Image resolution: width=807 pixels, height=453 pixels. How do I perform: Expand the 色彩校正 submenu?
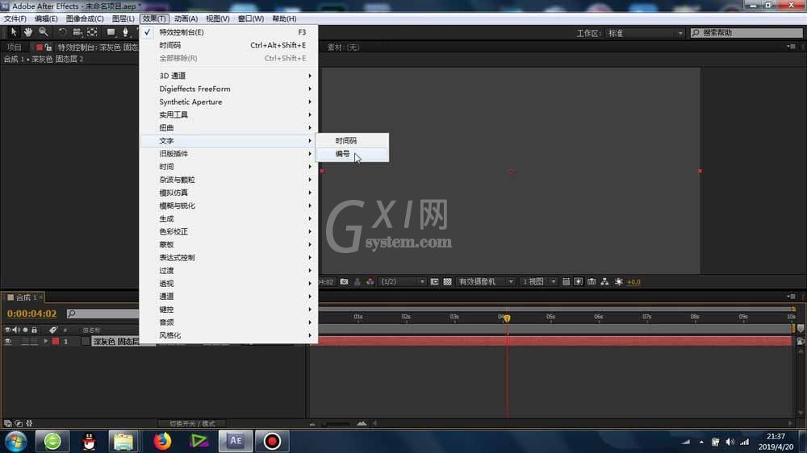[228, 231]
